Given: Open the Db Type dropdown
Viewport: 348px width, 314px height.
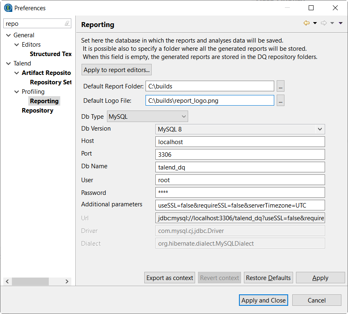Looking at the screenshot, I should [148, 117].
